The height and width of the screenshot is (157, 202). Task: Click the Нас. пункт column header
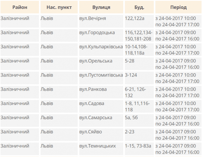point(59,7)
